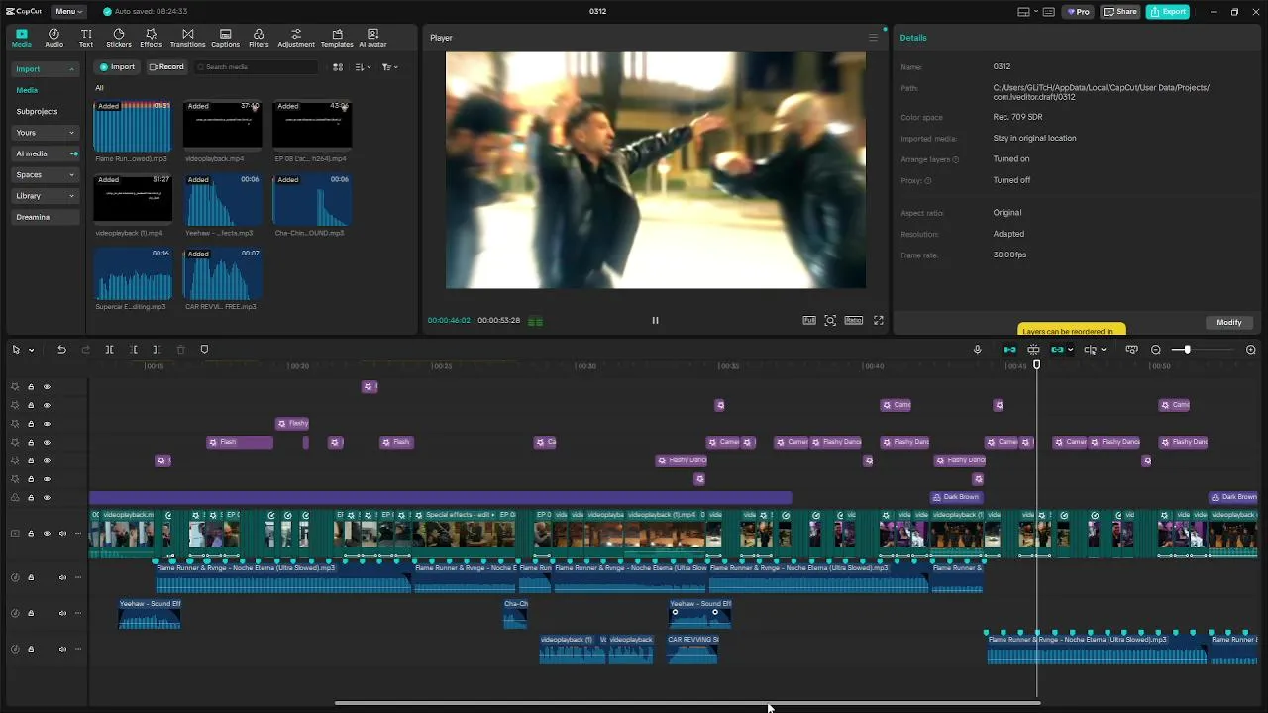Click the Proxy info circle icon
This screenshot has height=713, width=1268.
click(928, 181)
